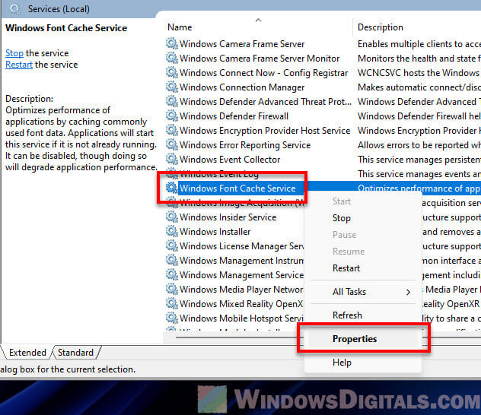The image size is (481, 415).
Task: Click gear icon beside Windows Encryption Provider Host Service
Action: point(172,130)
